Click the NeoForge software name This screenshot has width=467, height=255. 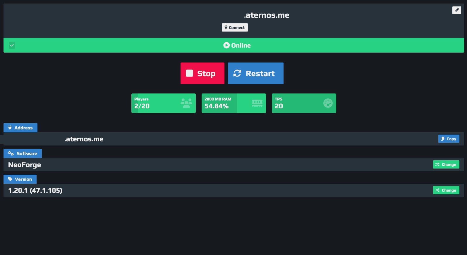click(x=25, y=165)
